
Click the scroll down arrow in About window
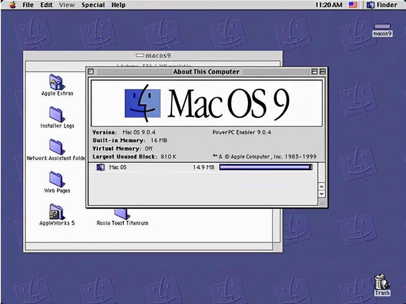[x=321, y=194]
